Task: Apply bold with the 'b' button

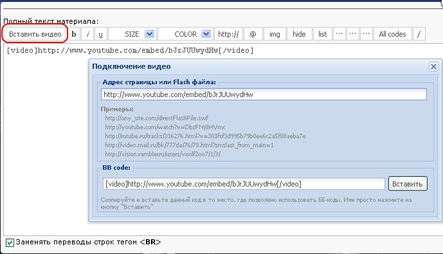Action: coord(74,34)
